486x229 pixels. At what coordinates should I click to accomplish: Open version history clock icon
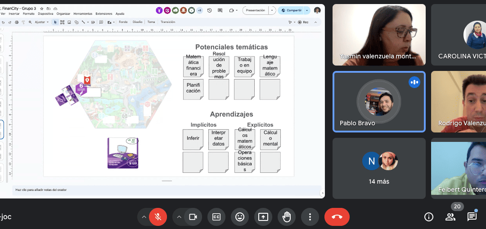click(210, 10)
